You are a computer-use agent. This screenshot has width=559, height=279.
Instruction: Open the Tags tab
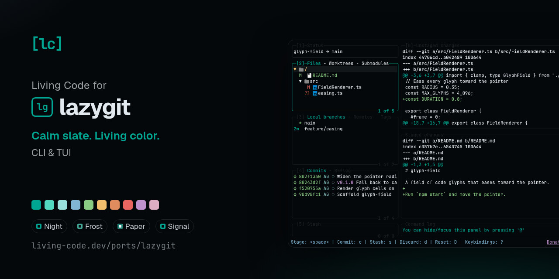(x=386, y=117)
